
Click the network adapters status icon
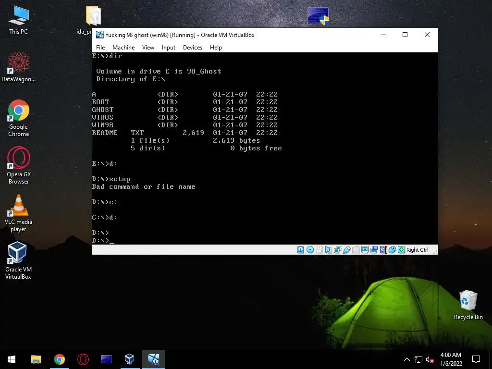pyautogui.click(x=338, y=250)
